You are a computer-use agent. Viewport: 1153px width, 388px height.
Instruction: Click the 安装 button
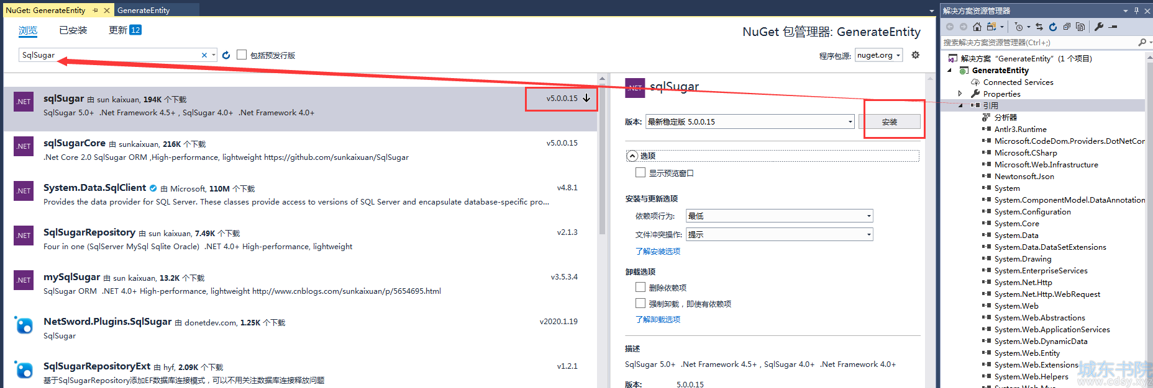890,121
